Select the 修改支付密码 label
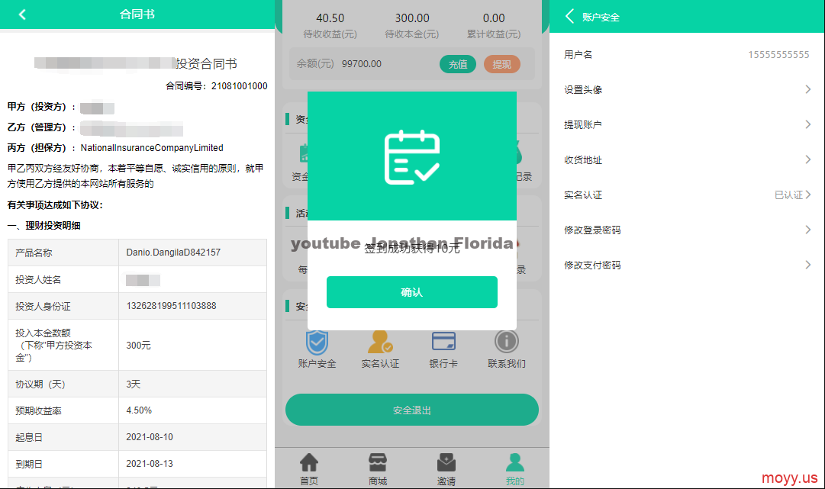The image size is (825, 489). tap(592, 265)
